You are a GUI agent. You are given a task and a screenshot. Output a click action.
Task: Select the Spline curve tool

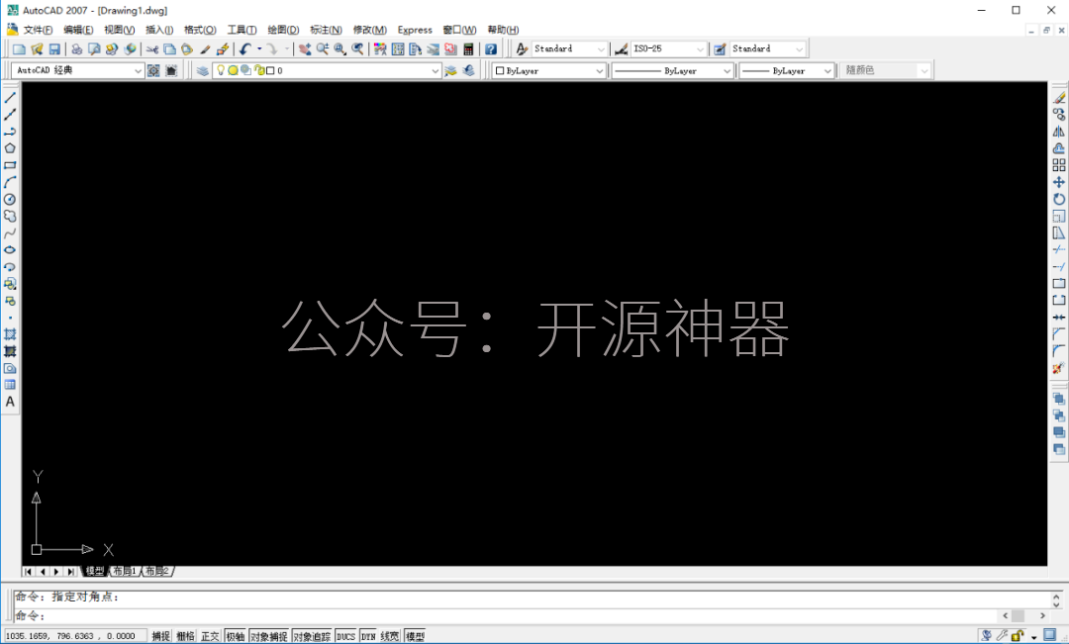coord(10,233)
